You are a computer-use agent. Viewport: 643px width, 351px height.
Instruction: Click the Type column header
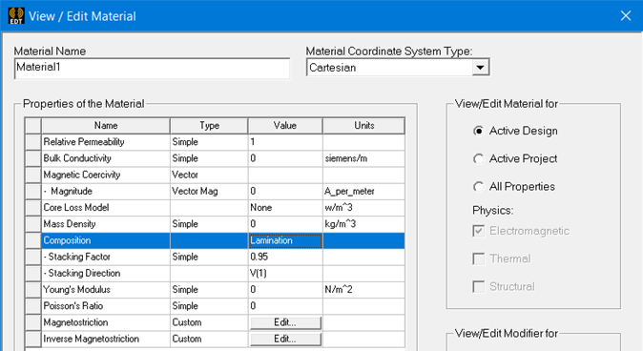tap(209, 126)
